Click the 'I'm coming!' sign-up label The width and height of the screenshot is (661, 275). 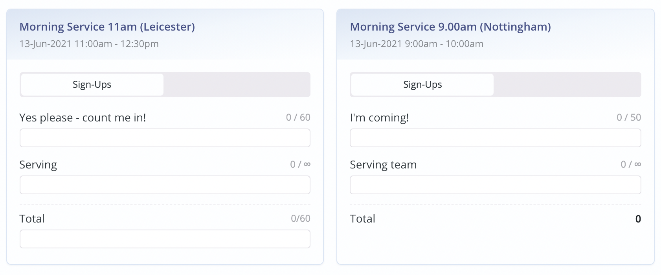tap(379, 118)
